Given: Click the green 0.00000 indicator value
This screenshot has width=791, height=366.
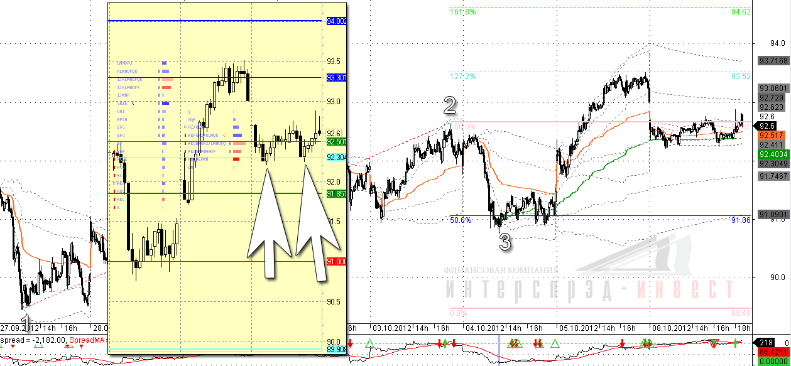Looking at the screenshot, I should click(x=773, y=360).
